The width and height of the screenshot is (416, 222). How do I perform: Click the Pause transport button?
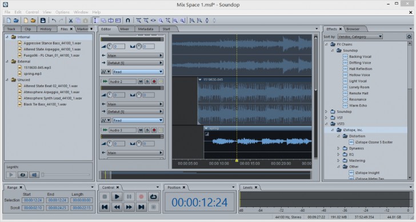(129, 197)
